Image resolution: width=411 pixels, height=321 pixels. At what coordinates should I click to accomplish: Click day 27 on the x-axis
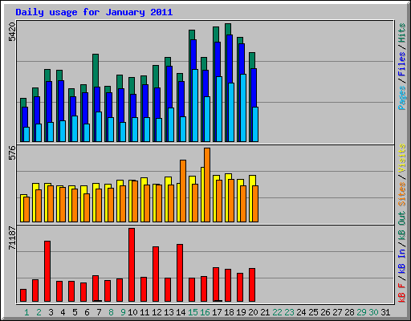337,312
